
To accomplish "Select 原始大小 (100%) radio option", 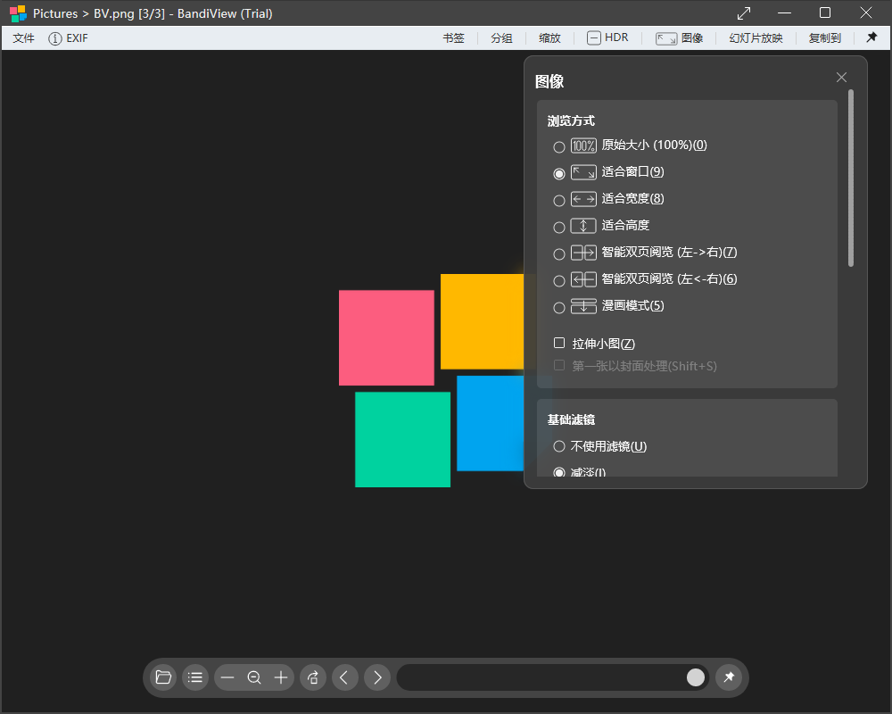I will [559, 147].
